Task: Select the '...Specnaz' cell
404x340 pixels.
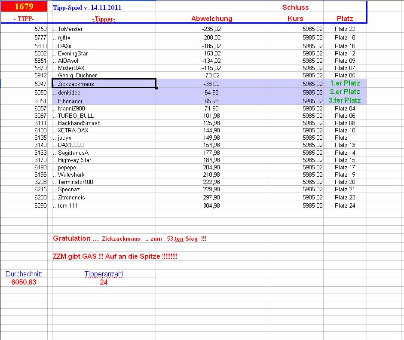Action: click(x=104, y=189)
